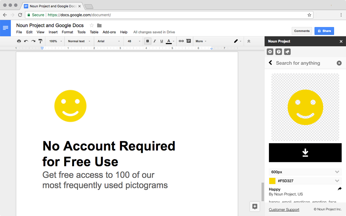Open the text color picker
346x216 pixels.
[169, 41]
